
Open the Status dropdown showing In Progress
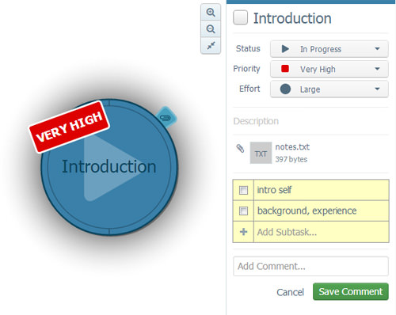[x=329, y=49]
